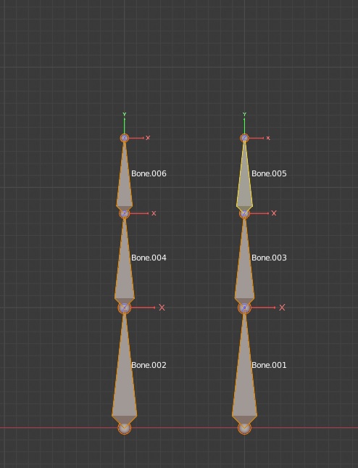Click red X axis at Bone.002 tip
The image size is (358, 468).
pyautogui.click(x=148, y=308)
